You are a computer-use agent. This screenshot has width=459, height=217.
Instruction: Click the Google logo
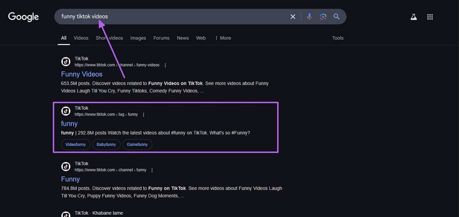[x=23, y=17]
